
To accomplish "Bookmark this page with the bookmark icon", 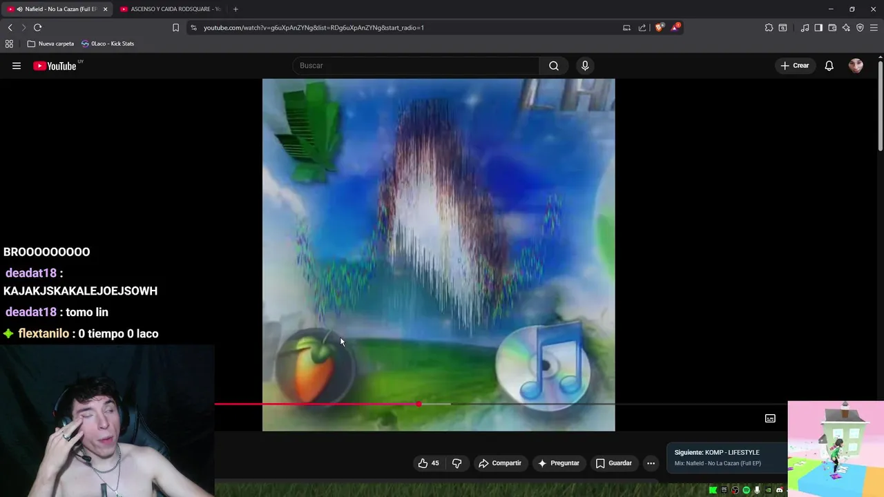I will [x=175, y=28].
